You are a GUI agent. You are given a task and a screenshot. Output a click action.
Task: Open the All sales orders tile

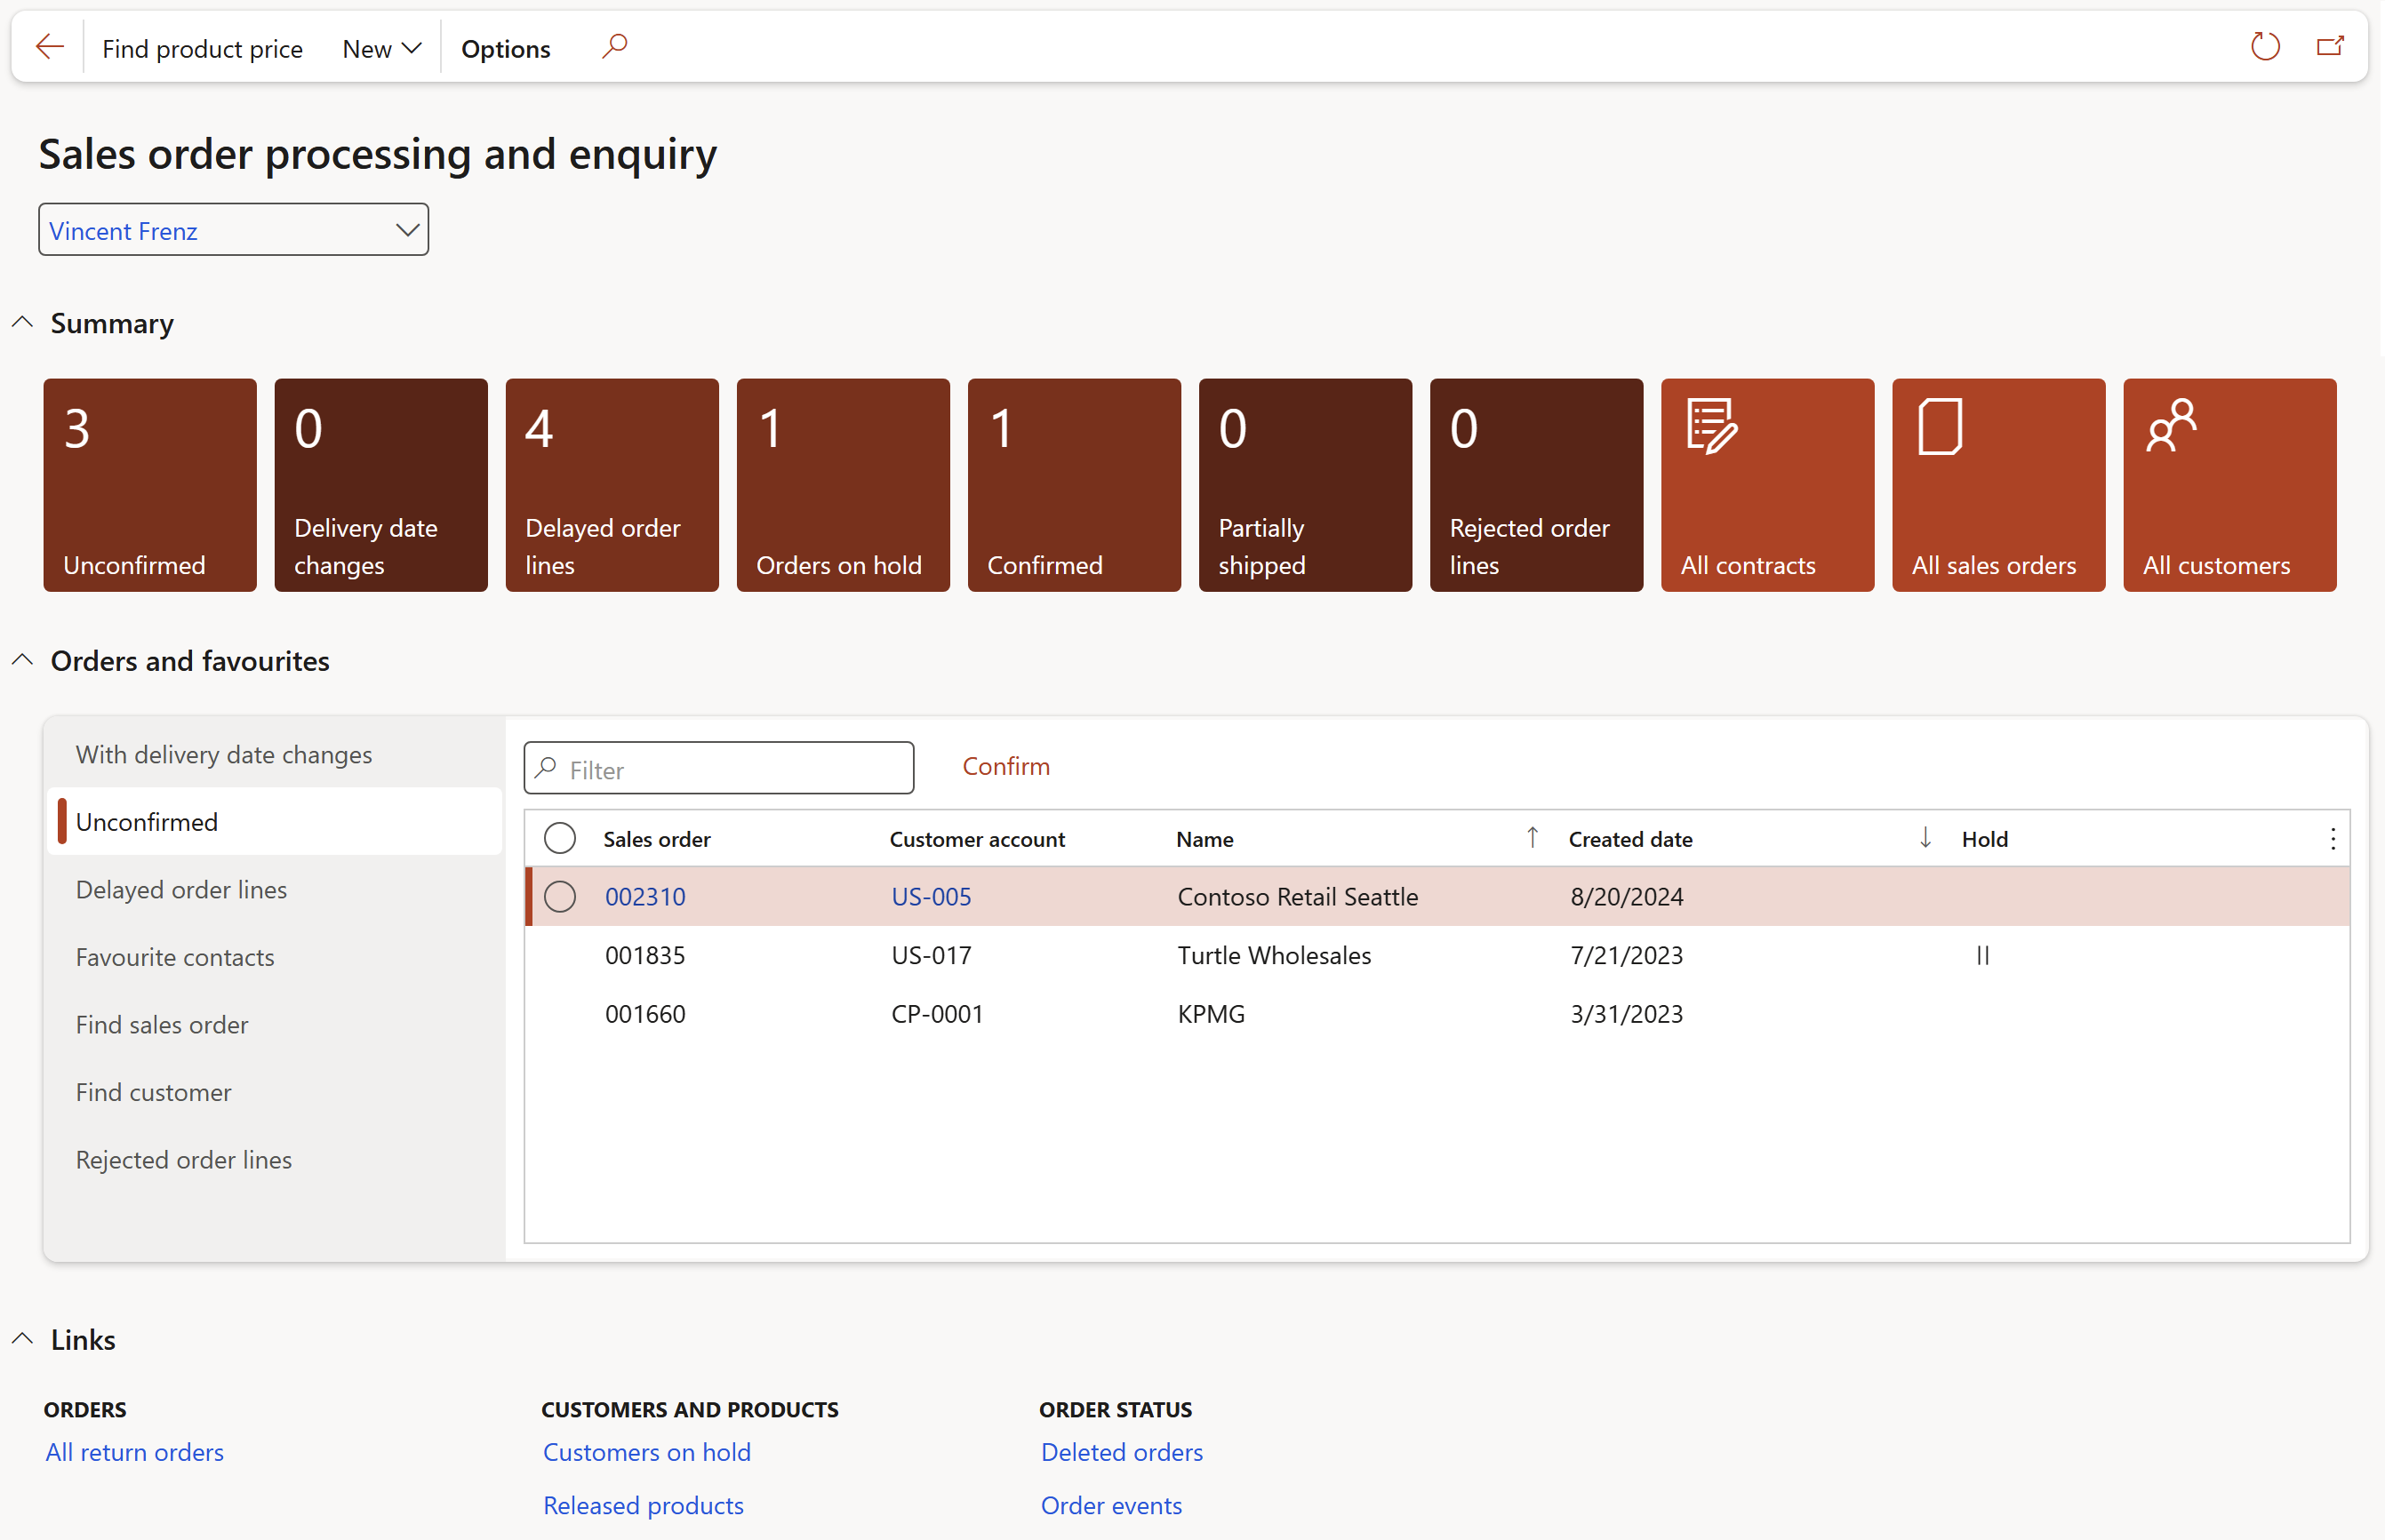point(1997,485)
